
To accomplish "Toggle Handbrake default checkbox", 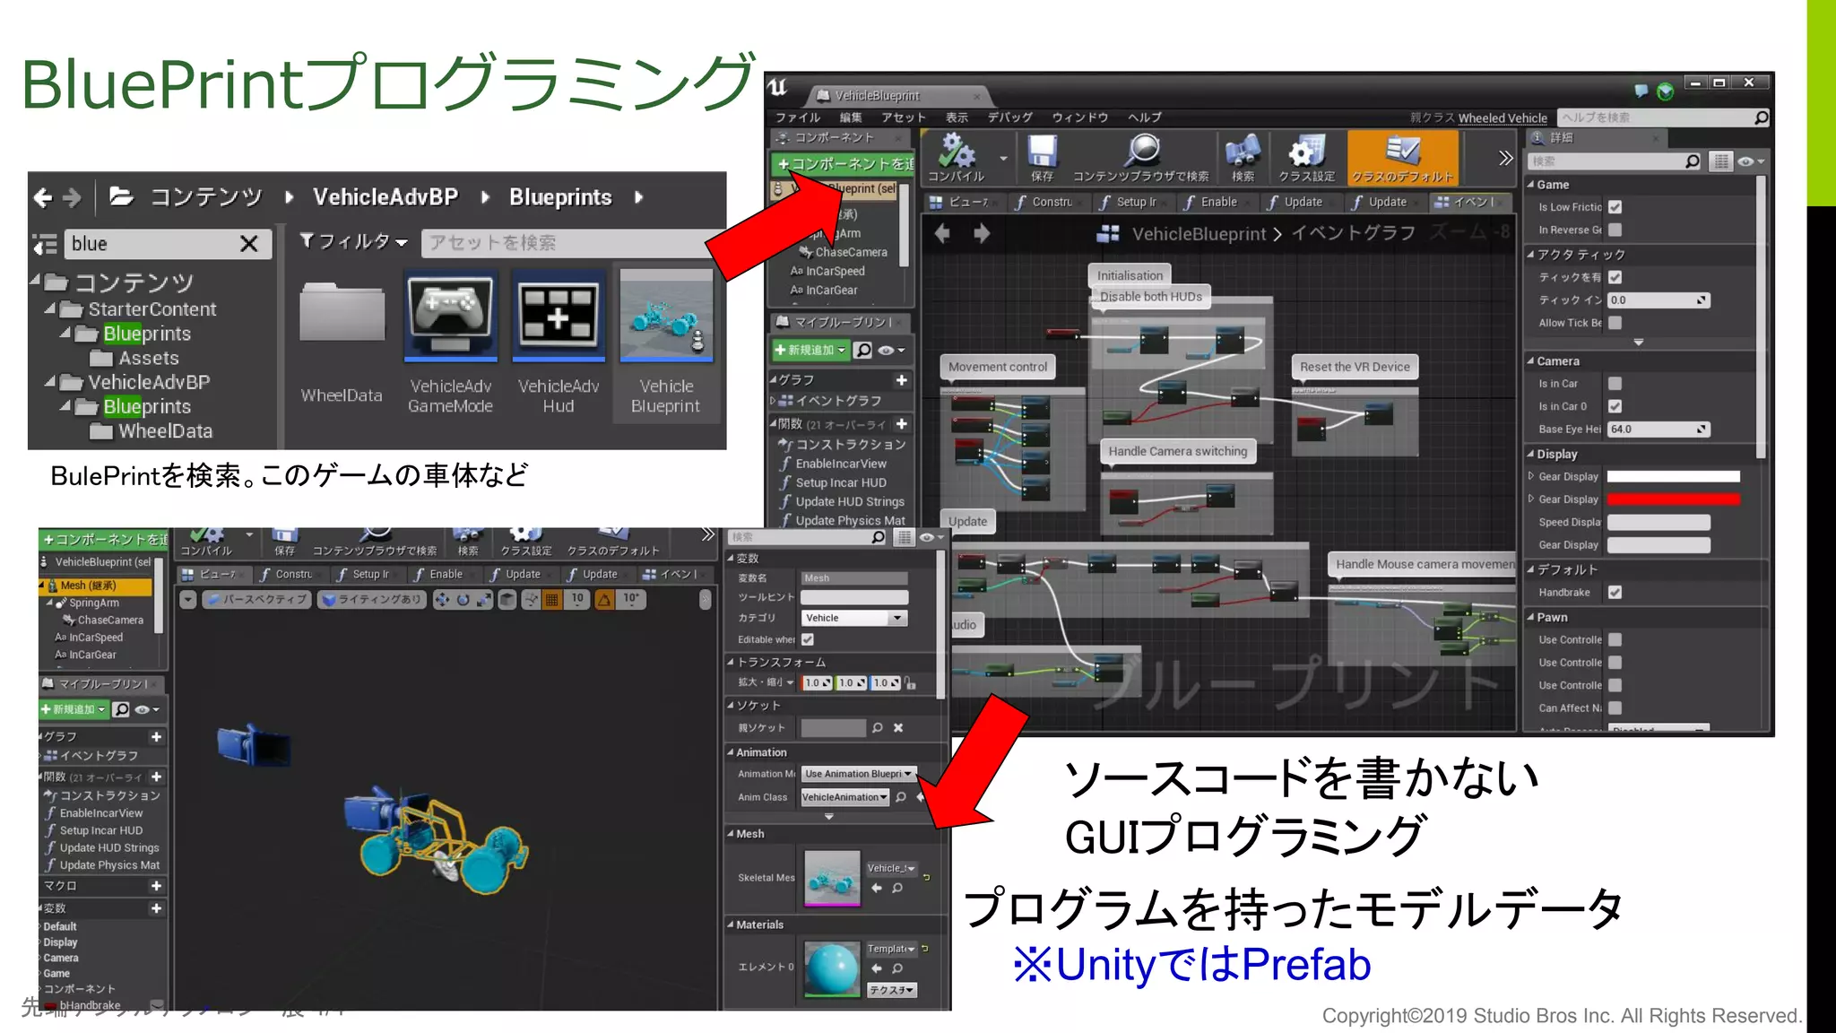I will (x=1615, y=593).
